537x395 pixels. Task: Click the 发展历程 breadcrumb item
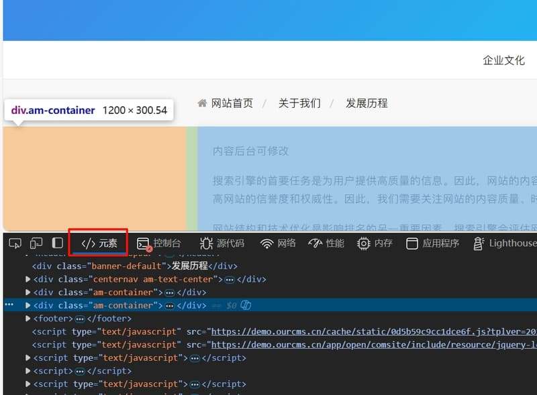click(367, 103)
